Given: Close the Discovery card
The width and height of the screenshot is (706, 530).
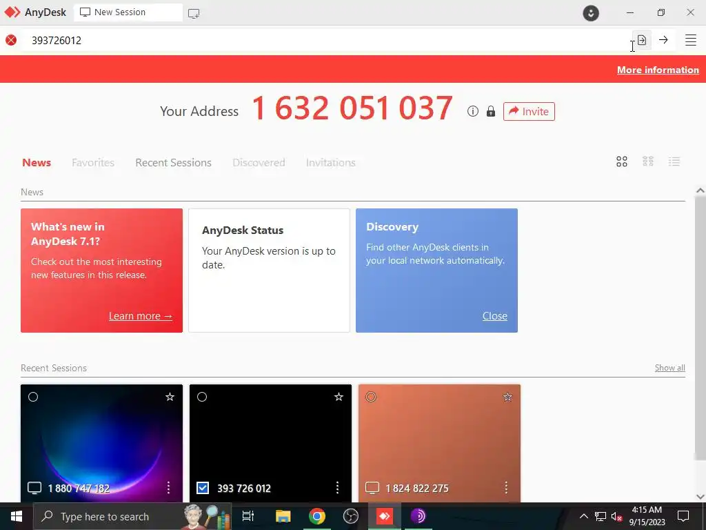Looking at the screenshot, I should [x=495, y=316].
